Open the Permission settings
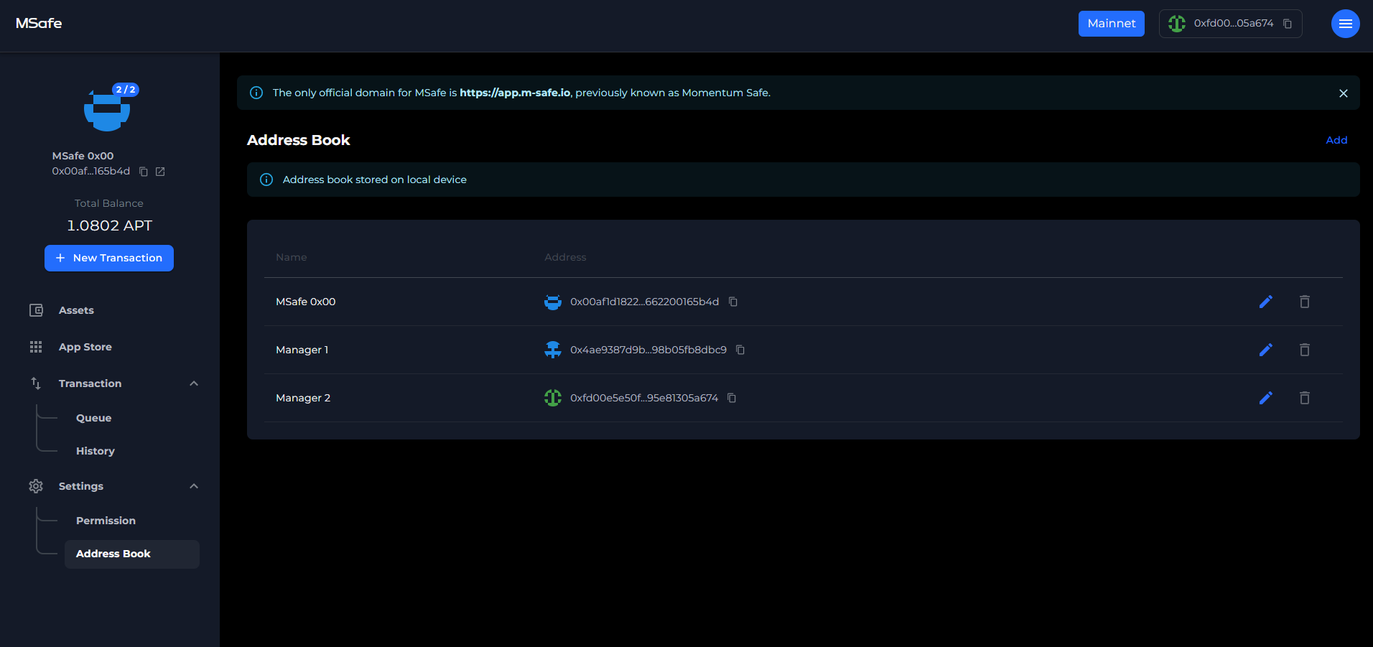Image resolution: width=1373 pixels, height=647 pixels. click(106, 521)
